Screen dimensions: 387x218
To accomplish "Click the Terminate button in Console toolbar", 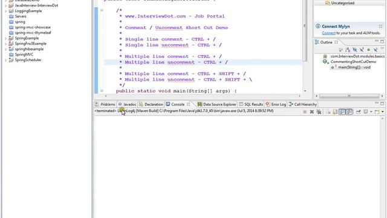I will [305, 111].
